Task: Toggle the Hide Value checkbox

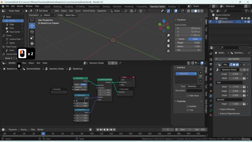Action: [x=187, y=95]
